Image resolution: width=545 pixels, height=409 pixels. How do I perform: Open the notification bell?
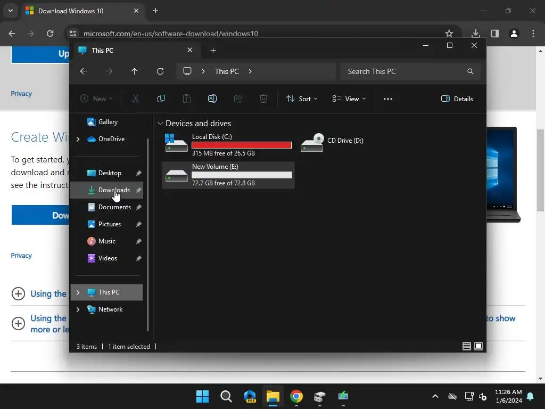tap(531, 396)
